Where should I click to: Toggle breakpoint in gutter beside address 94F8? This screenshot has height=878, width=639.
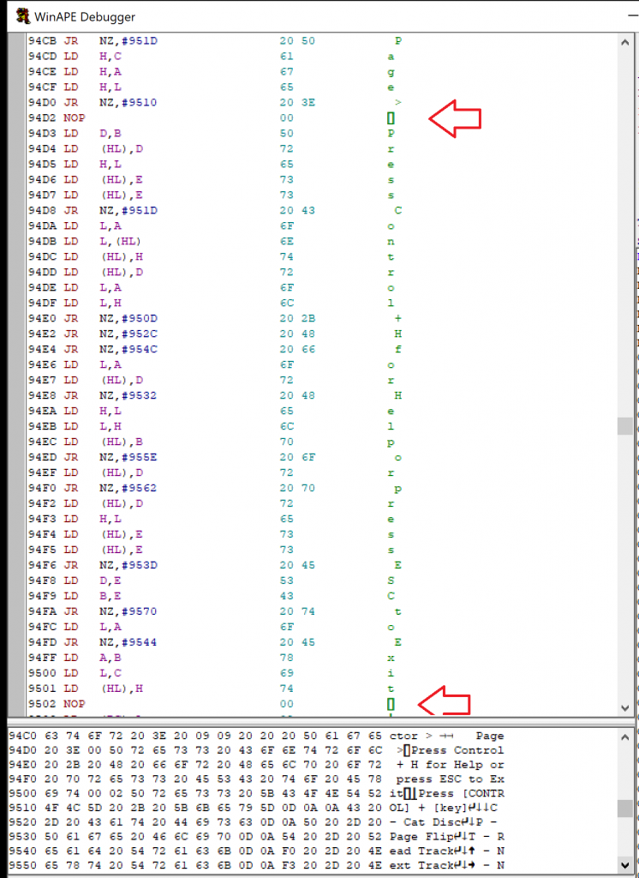coord(17,581)
